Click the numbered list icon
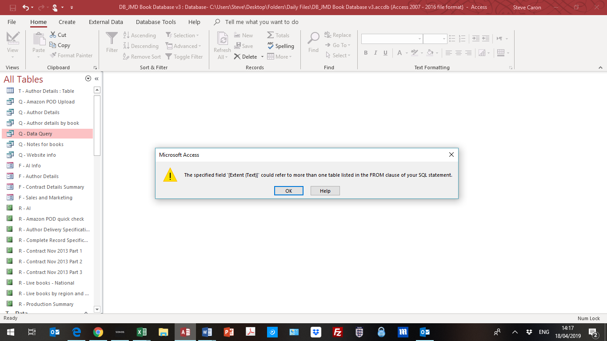 [x=462, y=39]
